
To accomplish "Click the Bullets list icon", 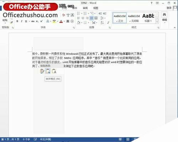I will (78, 14).
